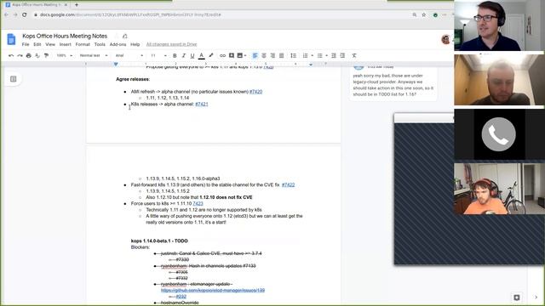Redo the last edit

coord(20,55)
